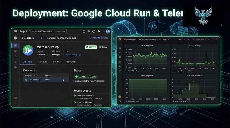The width and height of the screenshot is (230, 128).
Task: Click the SCALE-TO-ZERO status pill
Action: coord(86,77)
